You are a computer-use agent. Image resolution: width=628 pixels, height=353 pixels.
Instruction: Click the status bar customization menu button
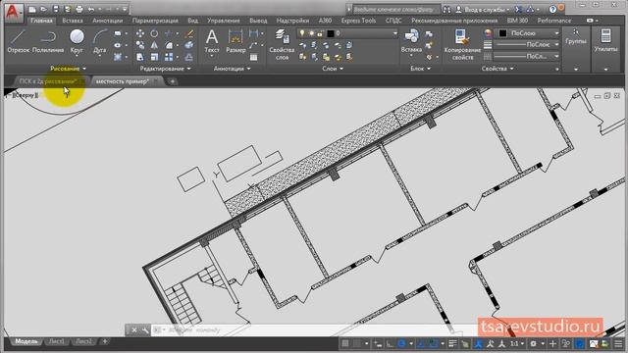click(618, 343)
